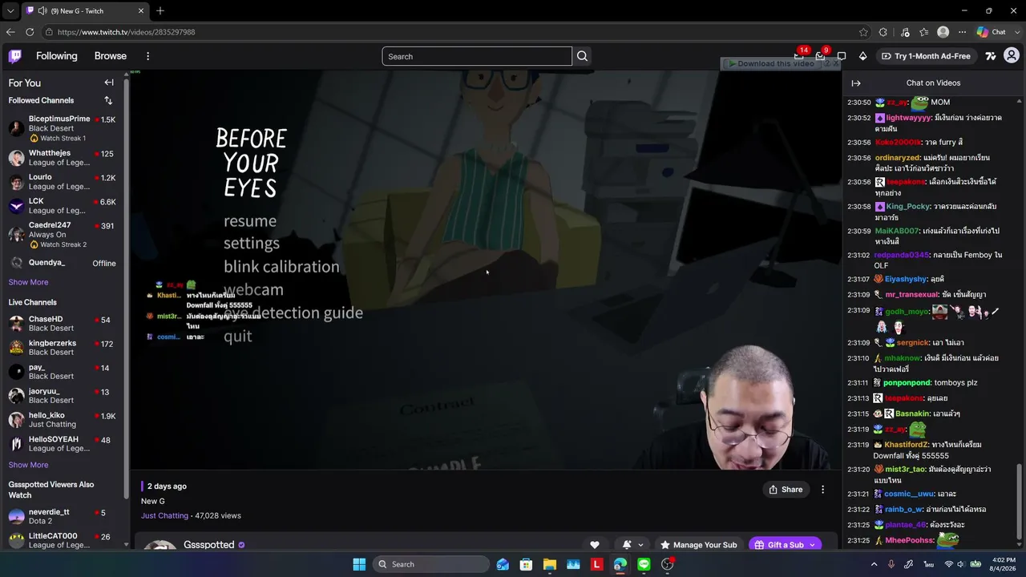Open the Twitch home logo

pos(15,56)
